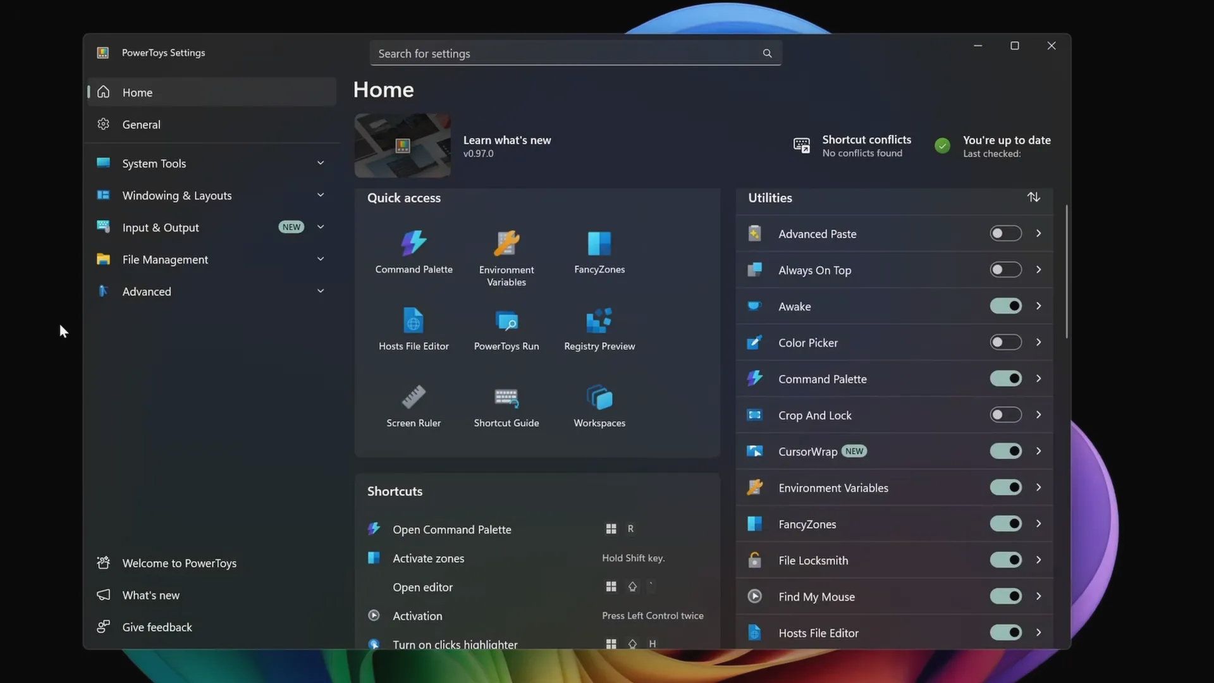
Task: Open the File Management category
Action: [164, 259]
